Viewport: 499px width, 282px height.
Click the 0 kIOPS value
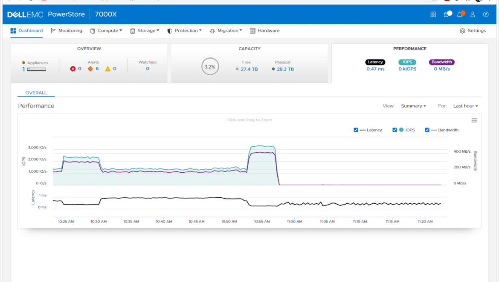(407, 69)
